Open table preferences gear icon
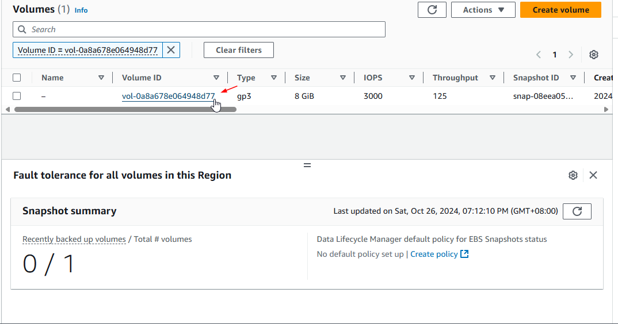 click(x=594, y=55)
